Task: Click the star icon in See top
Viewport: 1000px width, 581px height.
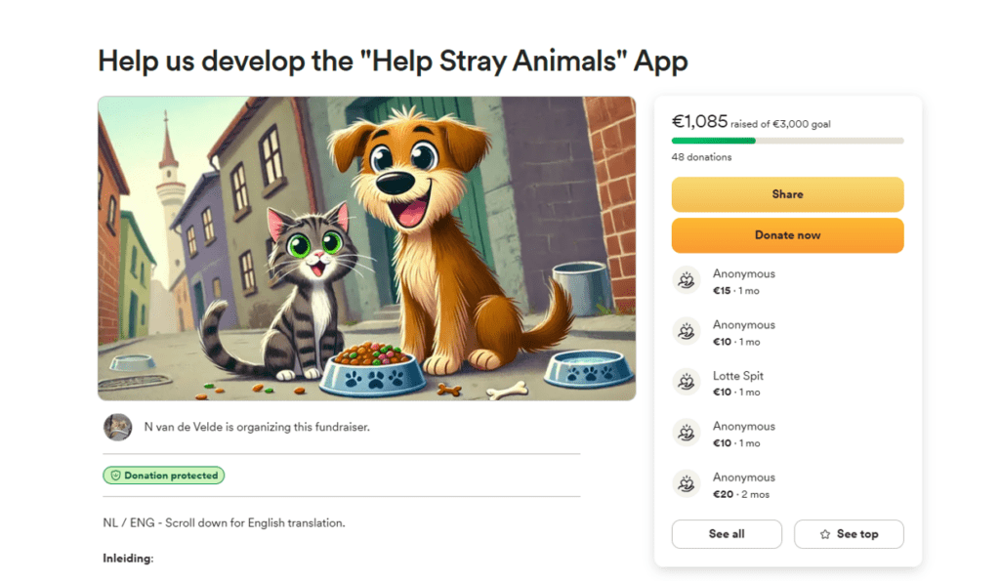Action: pyautogui.click(x=825, y=534)
